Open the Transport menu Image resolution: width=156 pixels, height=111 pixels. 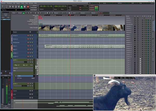click(x=9, y=3)
